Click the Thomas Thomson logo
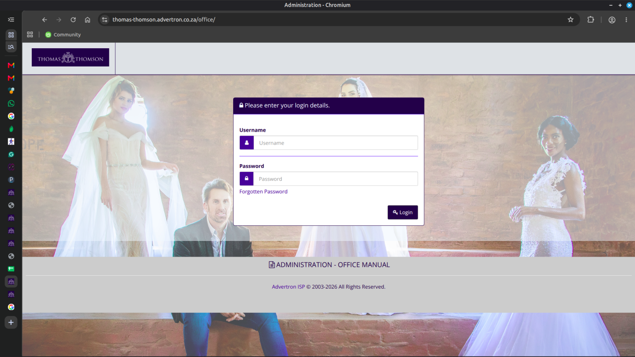 [70, 58]
